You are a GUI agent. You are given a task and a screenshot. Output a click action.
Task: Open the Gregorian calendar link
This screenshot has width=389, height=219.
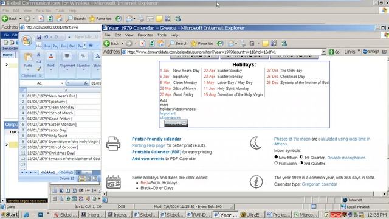coord(320,184)
